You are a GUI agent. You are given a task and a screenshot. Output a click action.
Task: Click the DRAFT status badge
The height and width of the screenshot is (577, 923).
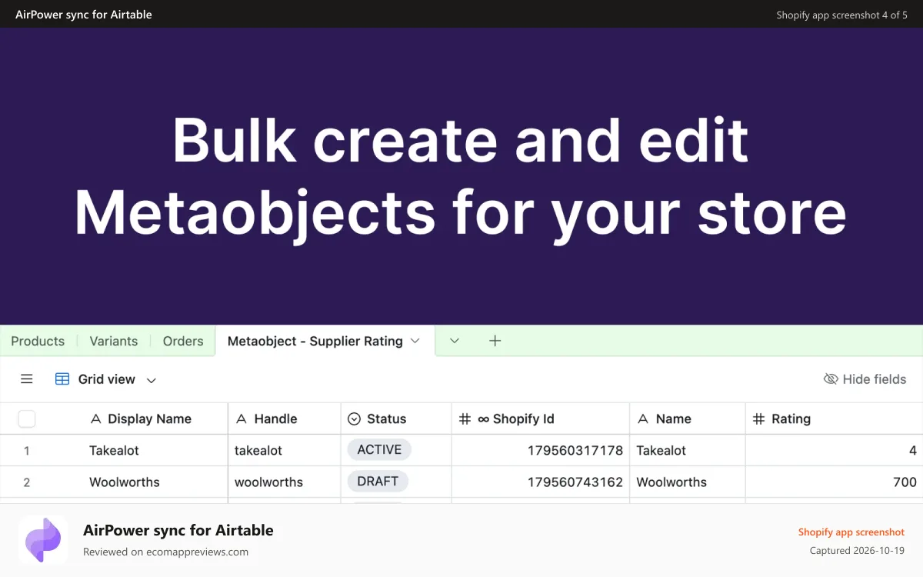(378, 482)
